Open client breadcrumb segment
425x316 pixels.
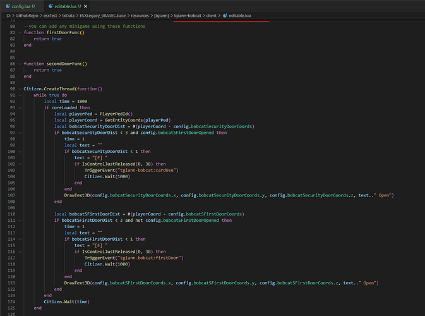[x=212, y=15]
